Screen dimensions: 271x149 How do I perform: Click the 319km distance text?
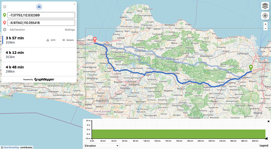[x=10, y=42]
